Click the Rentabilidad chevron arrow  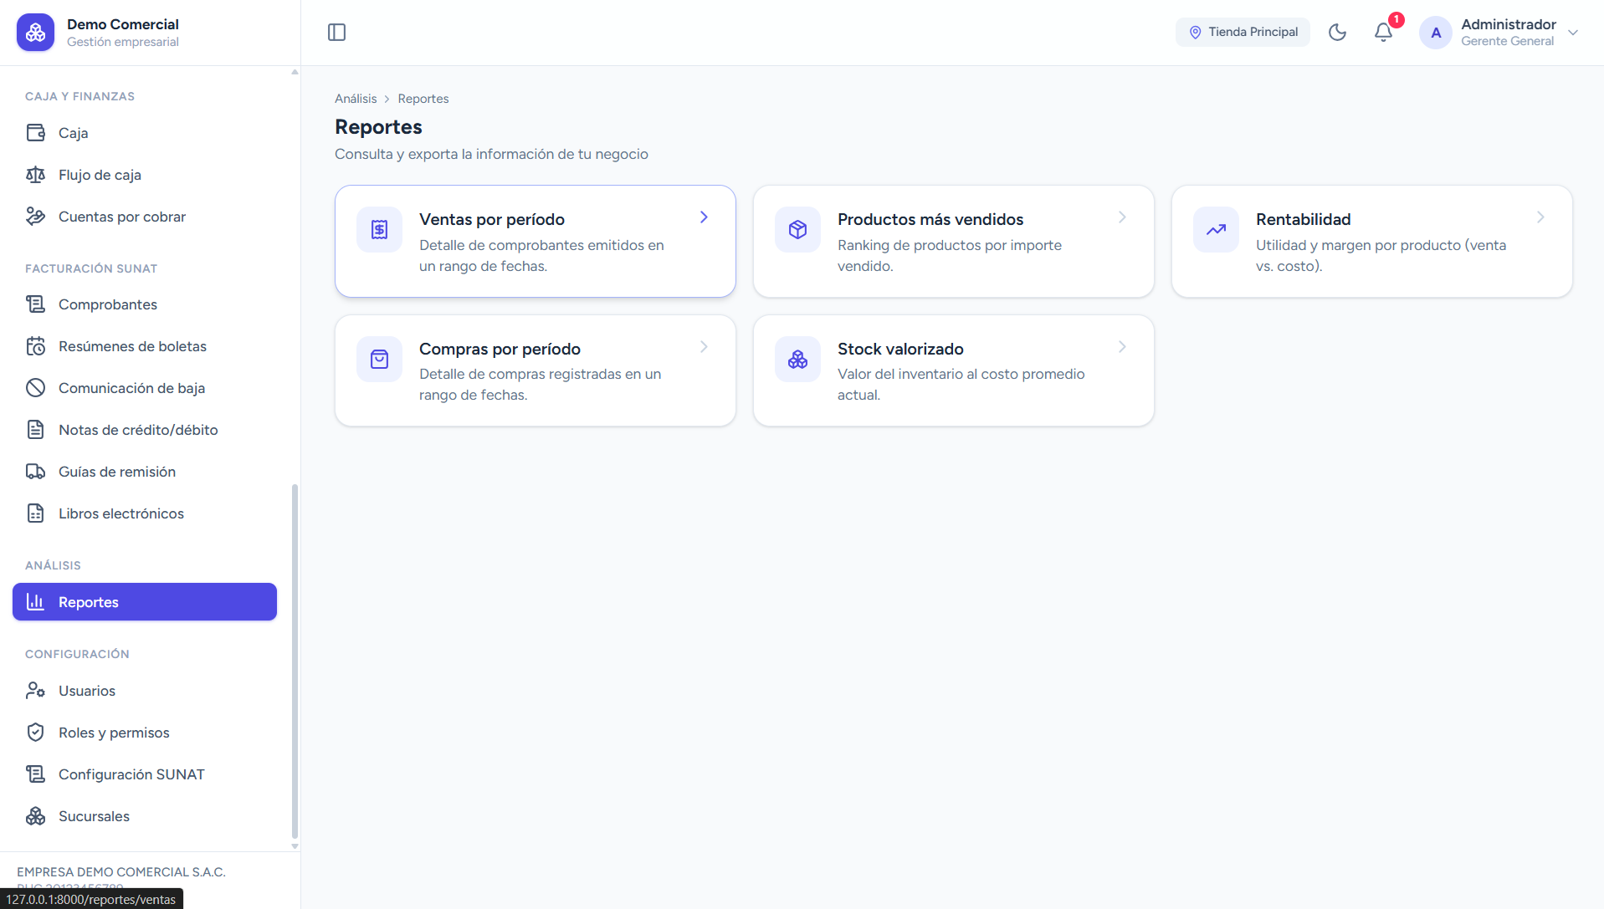tap(1540, 217)
